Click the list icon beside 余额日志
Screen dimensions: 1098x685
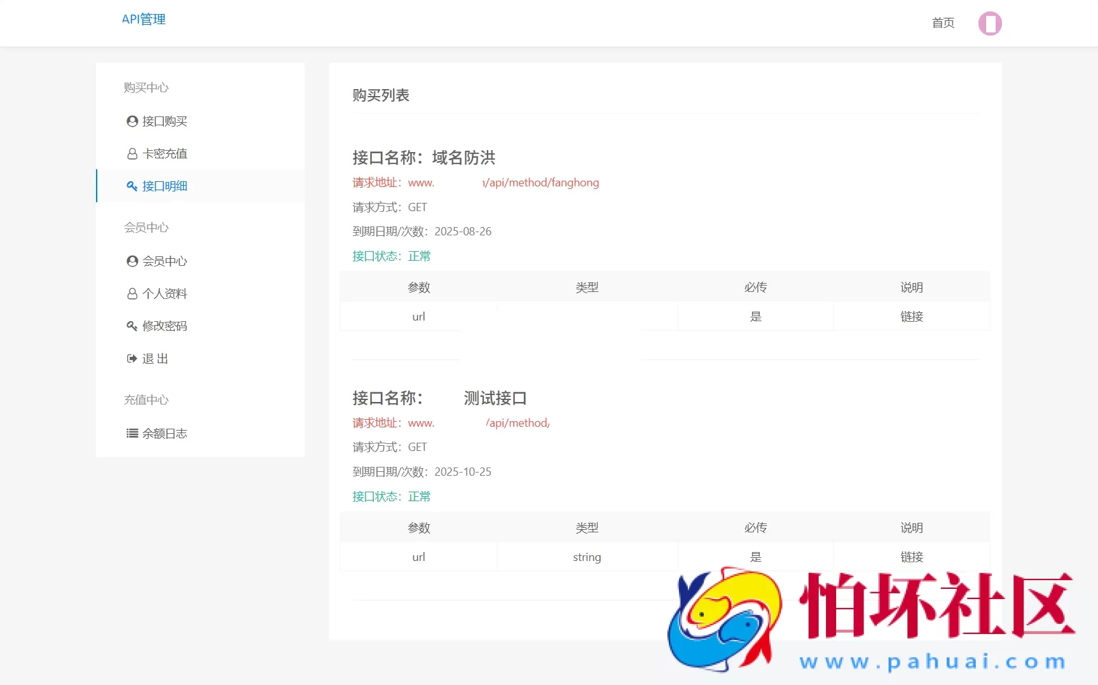[x=132, y=433]
